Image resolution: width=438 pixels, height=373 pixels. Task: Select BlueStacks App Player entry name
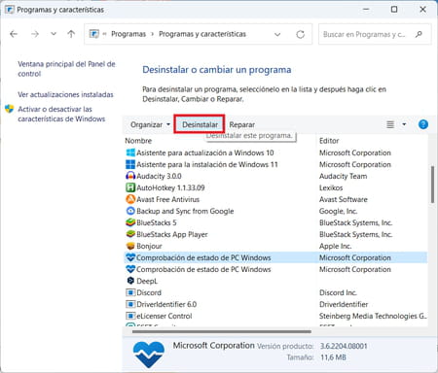point(172,234)
